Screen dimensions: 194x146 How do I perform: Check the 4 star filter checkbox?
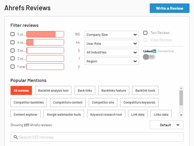coord(12,42)
